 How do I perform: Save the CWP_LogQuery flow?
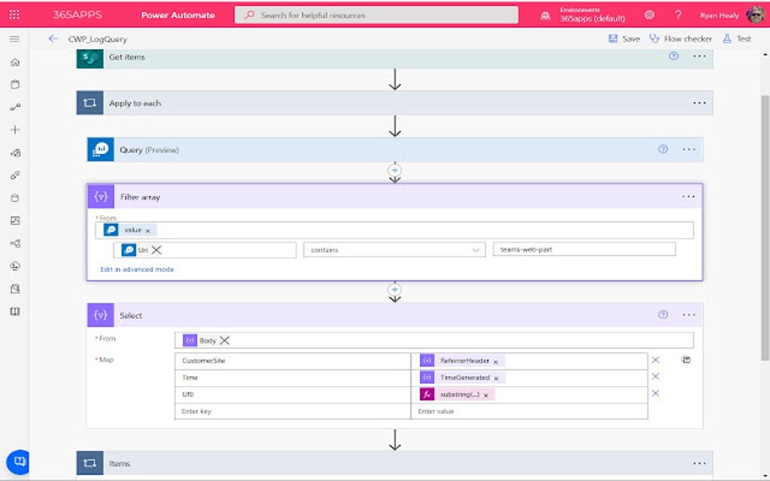[625, 37]
